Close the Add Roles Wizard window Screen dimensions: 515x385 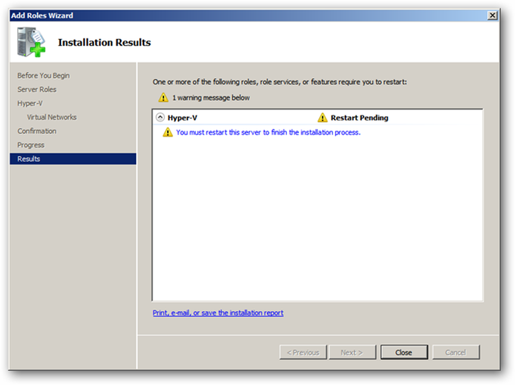tap(492, 15)
